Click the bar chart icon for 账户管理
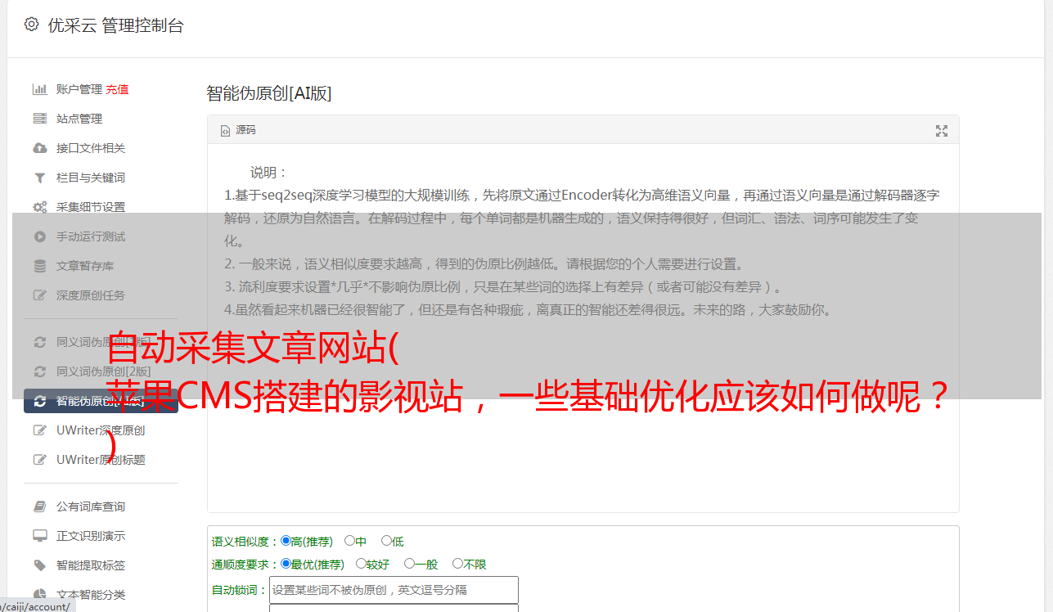Image resolution: width=1053 pixels, height=612 pixels. pos(39,89)
